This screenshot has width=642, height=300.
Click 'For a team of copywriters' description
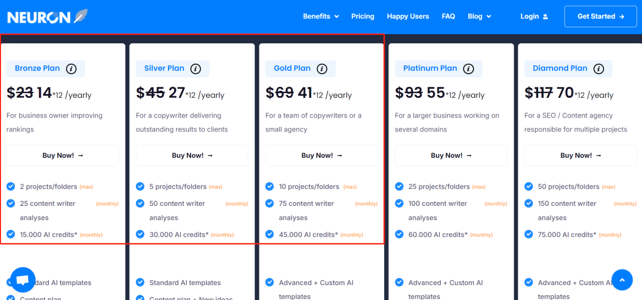click(314, 122)
